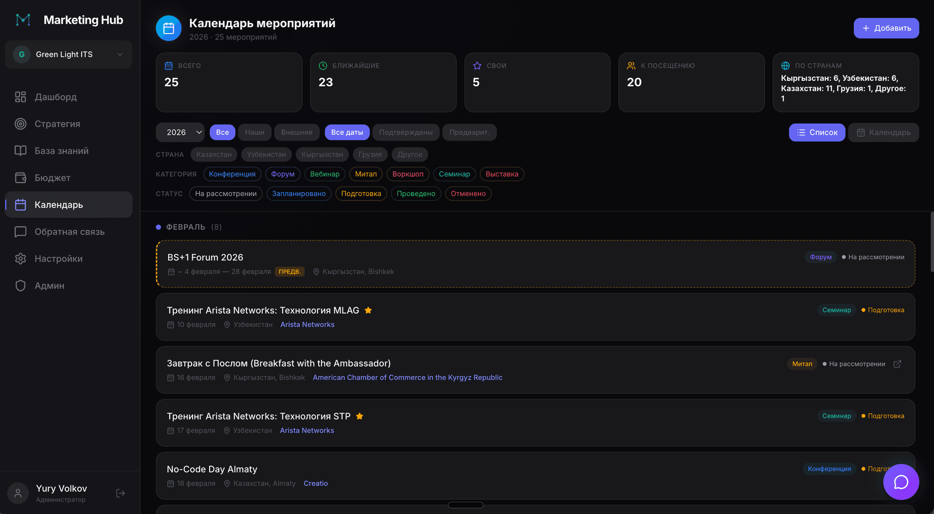Open the Дашборд section icon in sidebar

[x=20, y=97]
